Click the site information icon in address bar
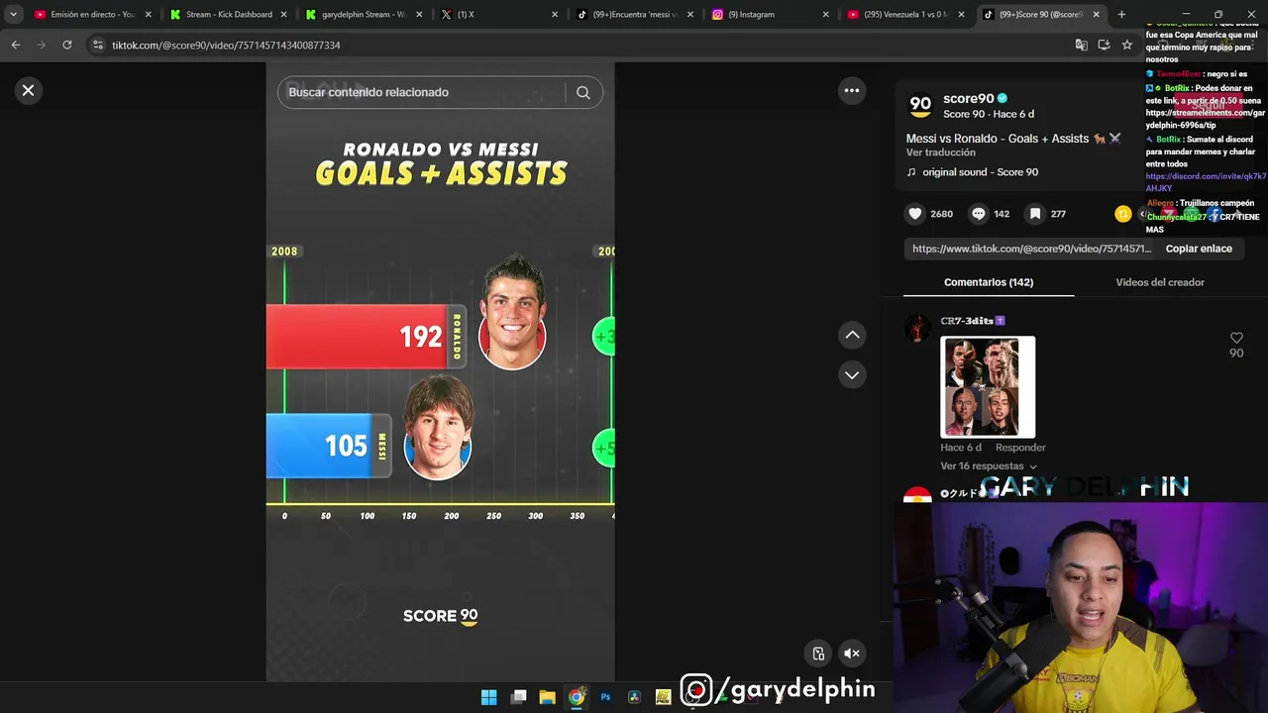The image size is (1268, 713). [96, 45]
